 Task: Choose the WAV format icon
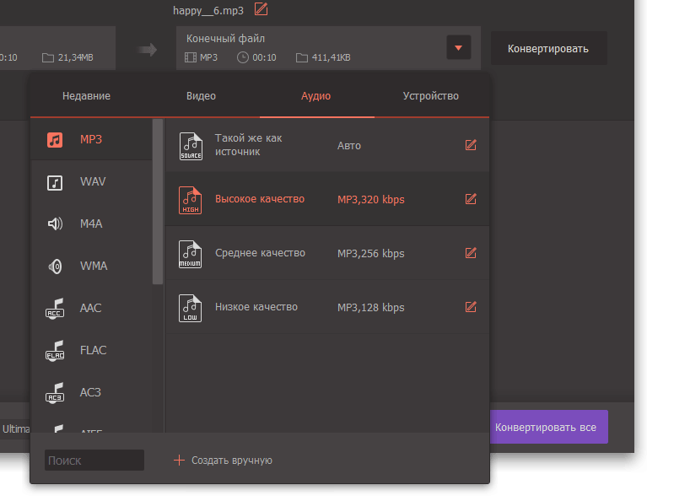55,183
